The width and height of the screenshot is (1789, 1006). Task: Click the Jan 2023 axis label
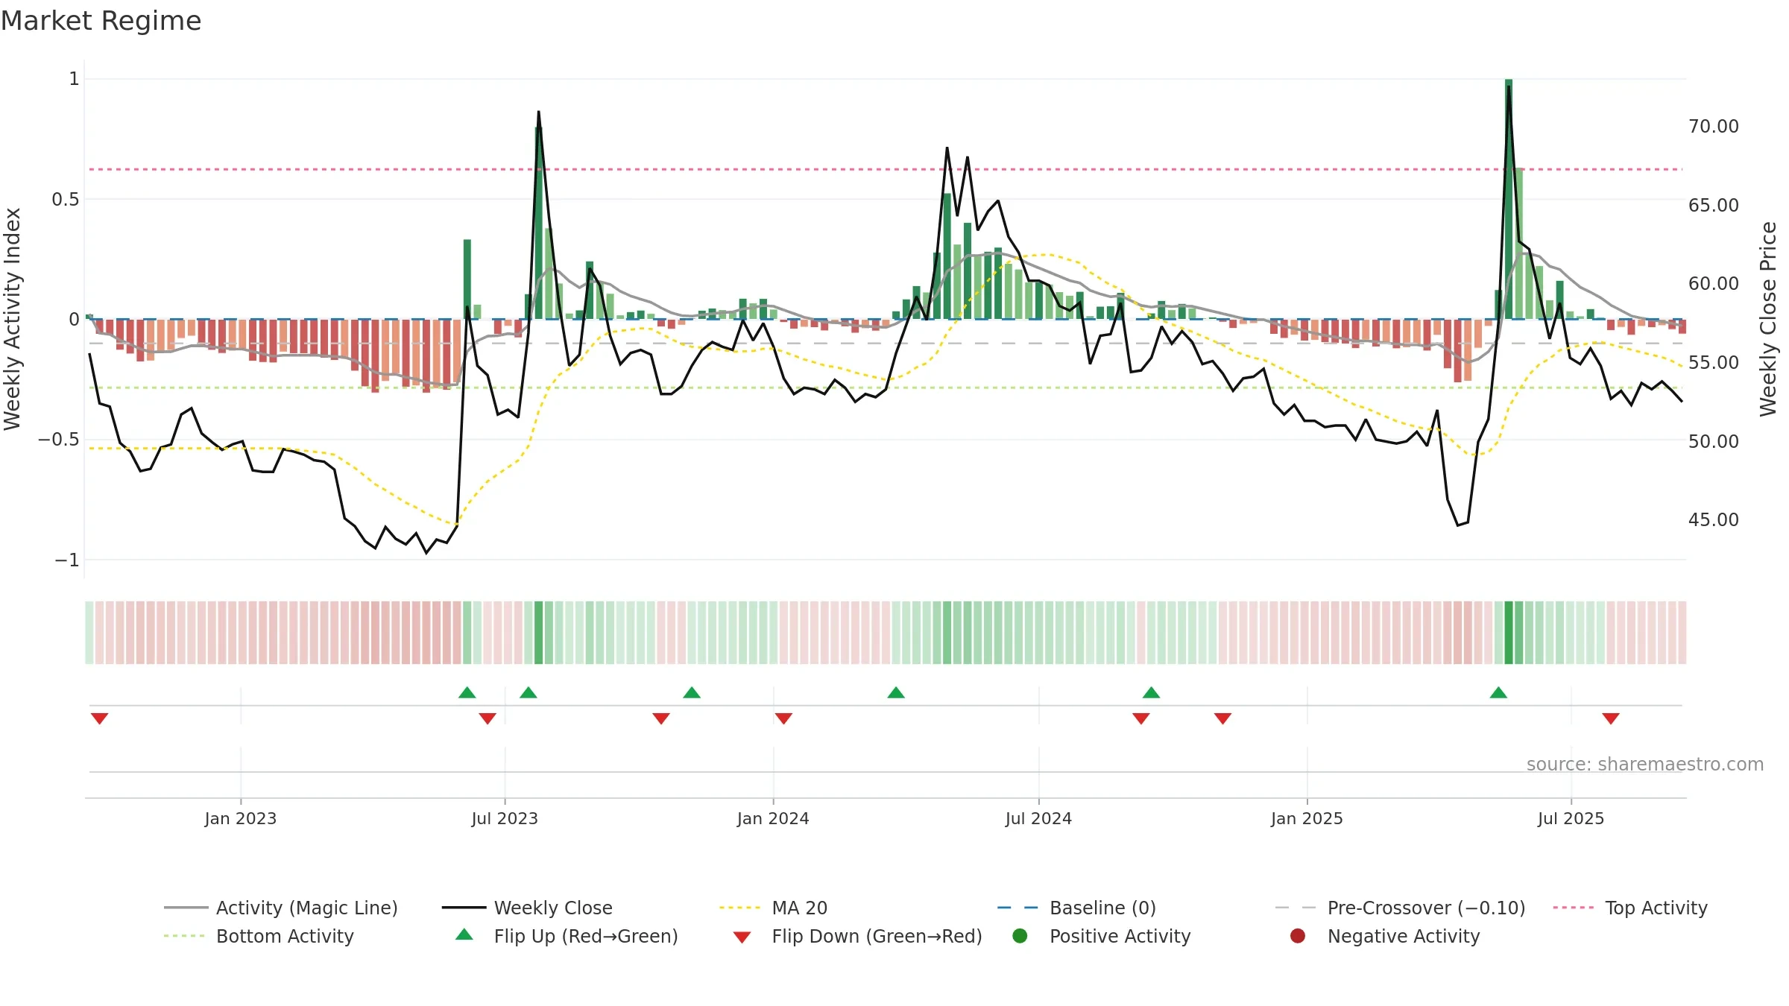tap(241, 818)
